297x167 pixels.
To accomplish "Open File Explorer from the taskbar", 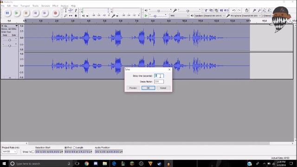I will [105, 163].
